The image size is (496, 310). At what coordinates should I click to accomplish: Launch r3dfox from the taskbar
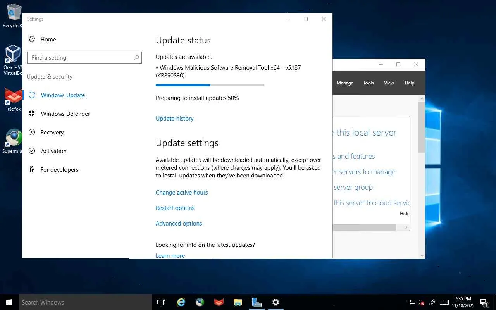click(x=219, y=302)
